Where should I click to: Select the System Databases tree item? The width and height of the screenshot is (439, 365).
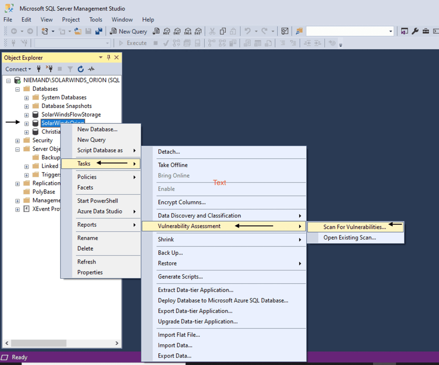pos(64,98)
